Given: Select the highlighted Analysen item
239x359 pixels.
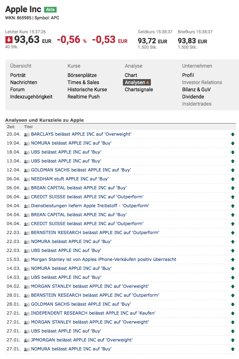Looking at the screenshot, I should click(x=137, y=82).
